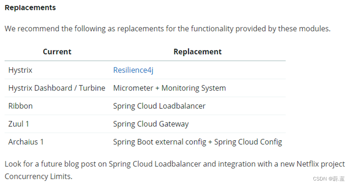The width and height of the screenshot is (351, 185).
Task: Select the Replacement column header
Action: [197, 52]
